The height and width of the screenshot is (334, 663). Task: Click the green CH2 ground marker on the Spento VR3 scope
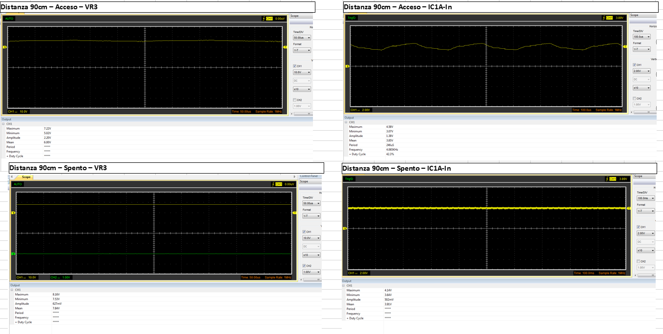pyautogui.click(x=14, y=254)
